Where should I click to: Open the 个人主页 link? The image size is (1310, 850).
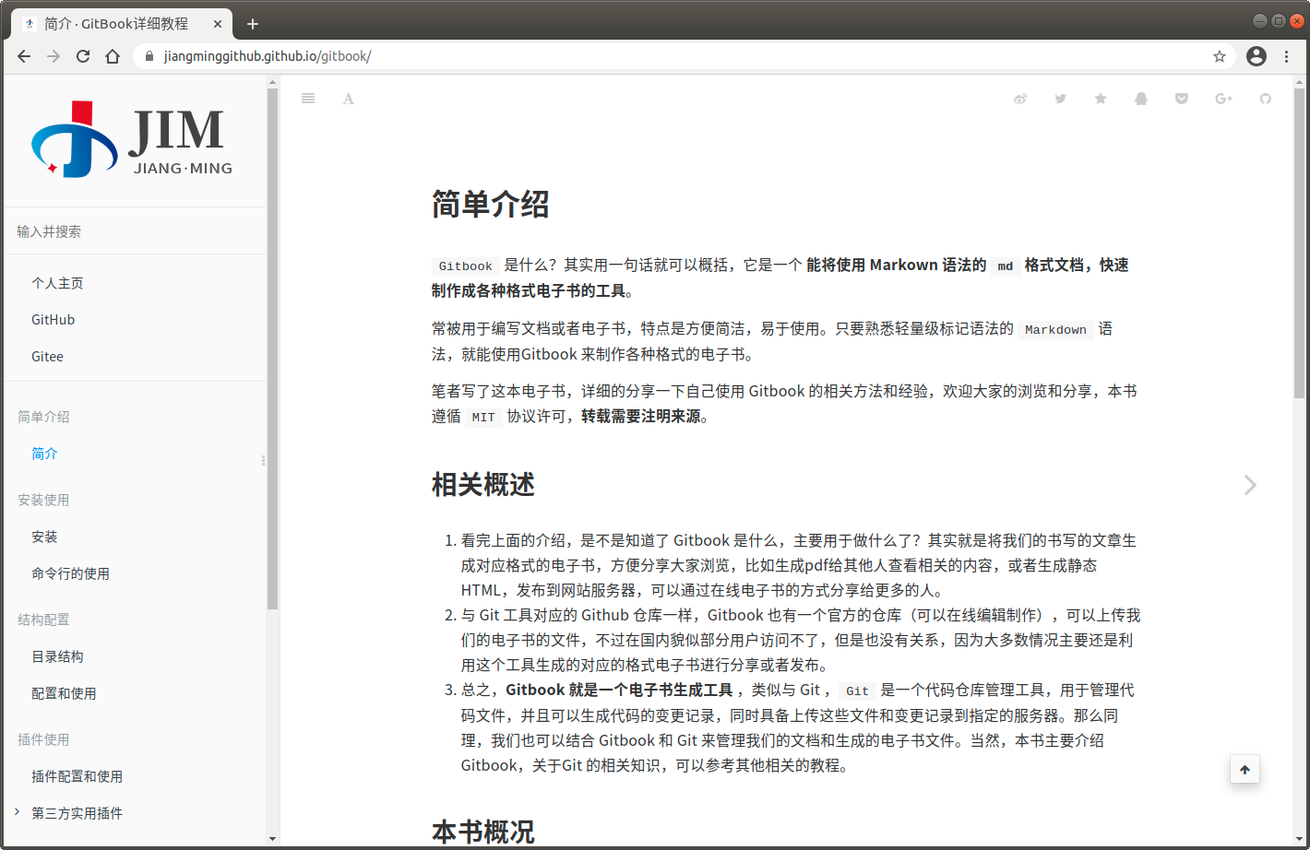[x=57, y=283]
